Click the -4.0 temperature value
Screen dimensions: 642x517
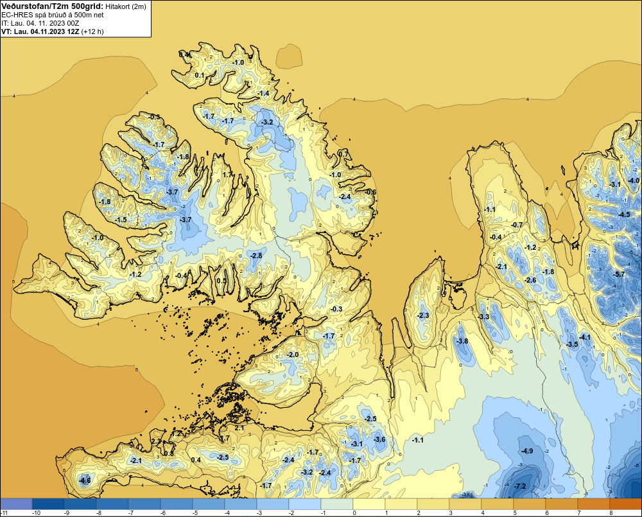[634, 180]
